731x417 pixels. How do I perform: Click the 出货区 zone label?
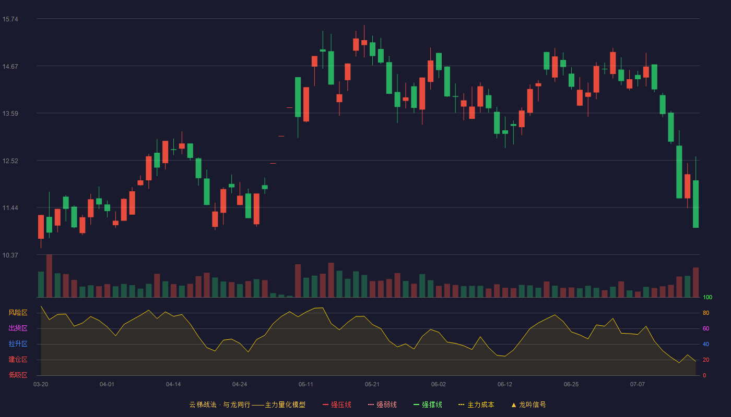pos(18,328)
